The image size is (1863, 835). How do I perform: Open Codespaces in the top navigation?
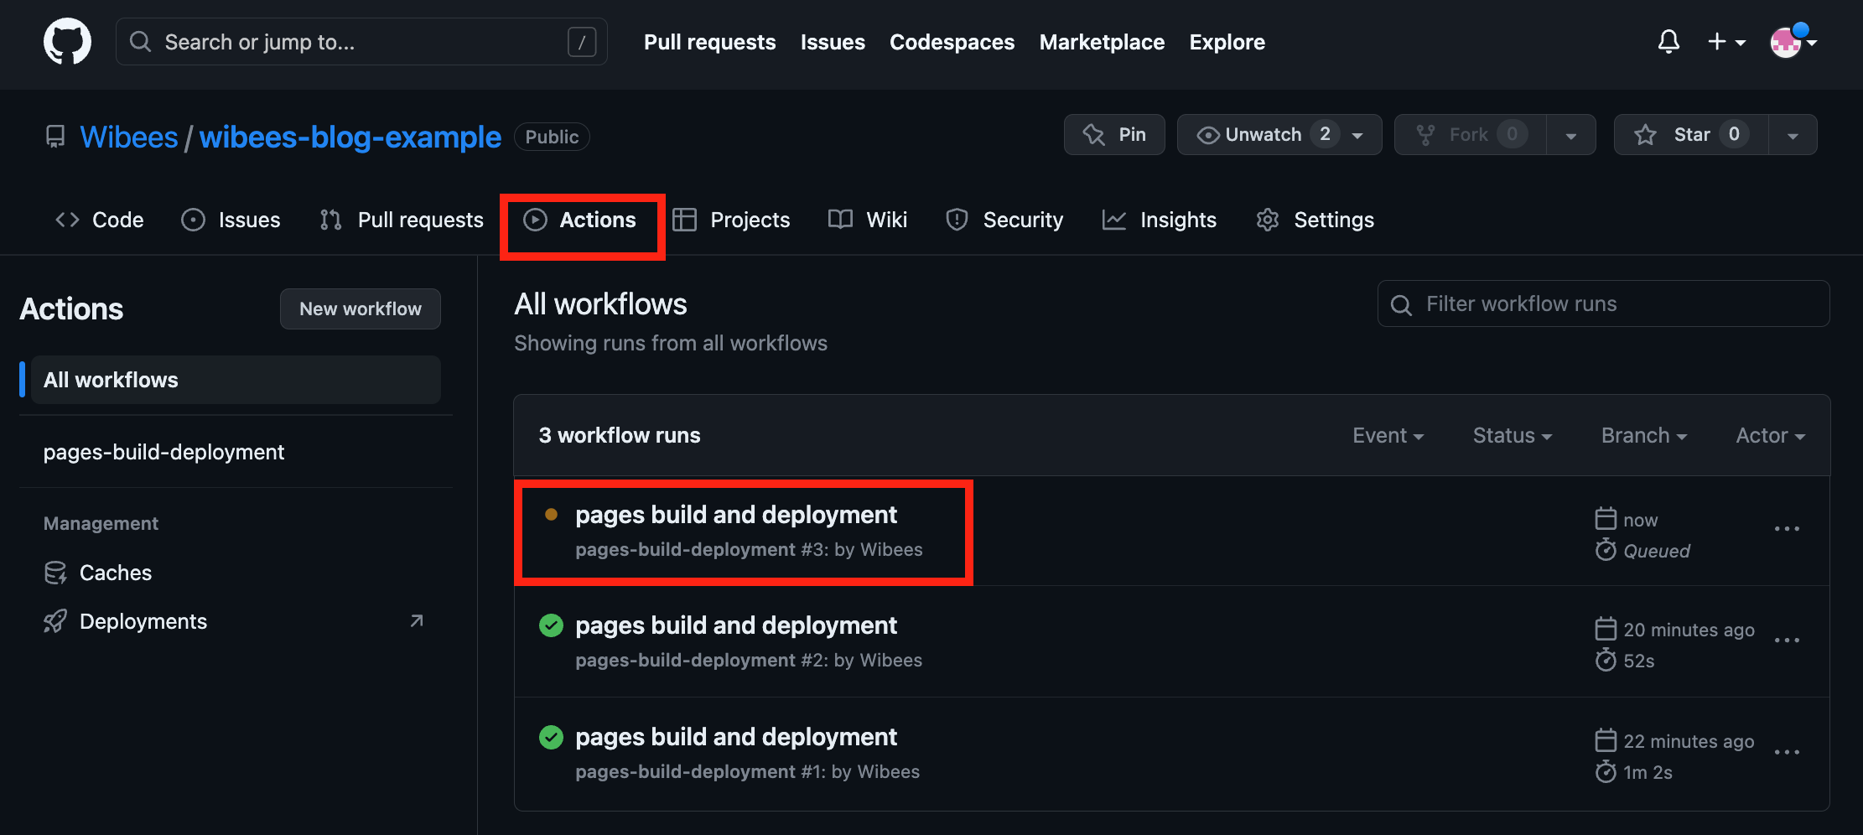pos(952,42)
